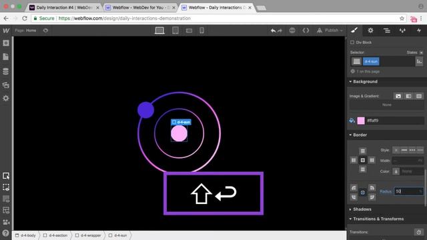
Task: Toggle X-ray mode in left sidebar
Action: [6, 199]
